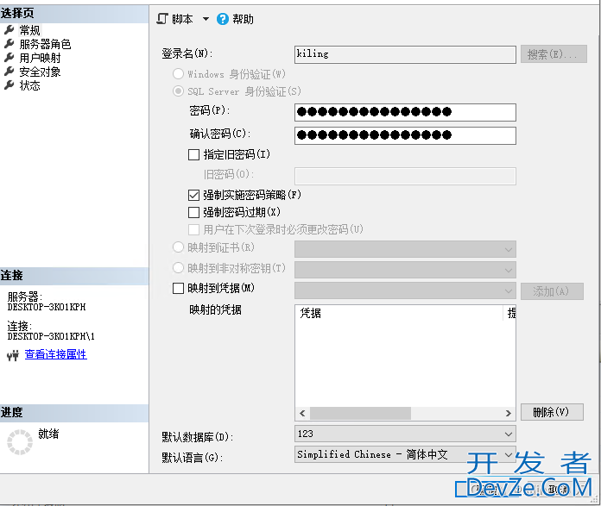The height and width of the screenshot is (506, 601).
Task: Select 映射到证书(R) radio button
Action: click(178, 247)
